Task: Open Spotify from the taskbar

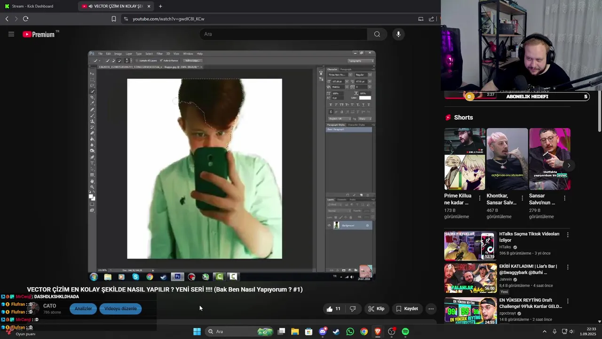Action: click(x=405, y=331)
